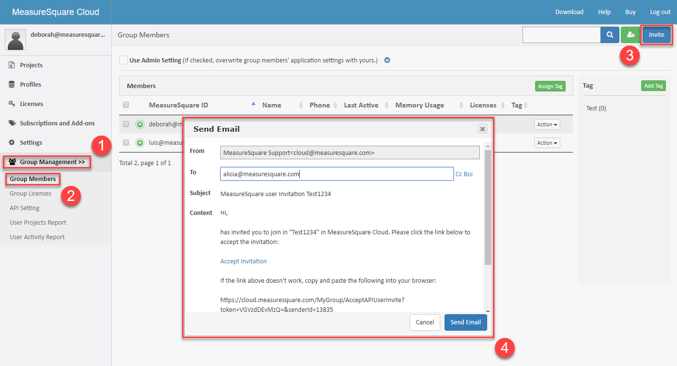Click the deborah@measuresquar... account name
The width and height of the screenshot is (677, 366).
coord(68,35)
